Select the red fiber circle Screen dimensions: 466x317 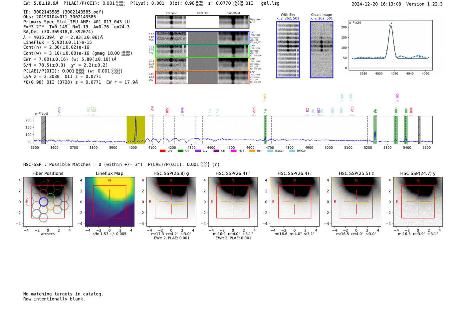click(x=43, y=194)
